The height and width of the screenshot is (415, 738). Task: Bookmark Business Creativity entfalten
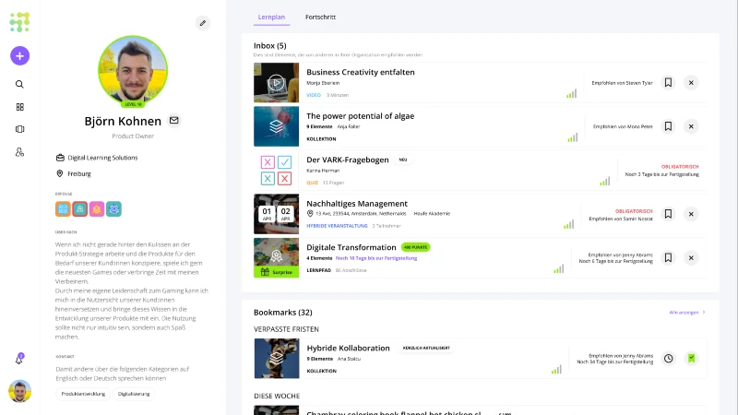tap(668, 83)
